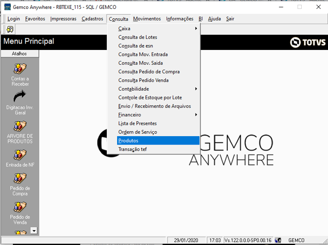Choose the highlighted Produtos entry
328x245 pixels.
click(158, 141)
